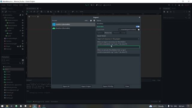Open the Debug menu

tap(15, 5)
